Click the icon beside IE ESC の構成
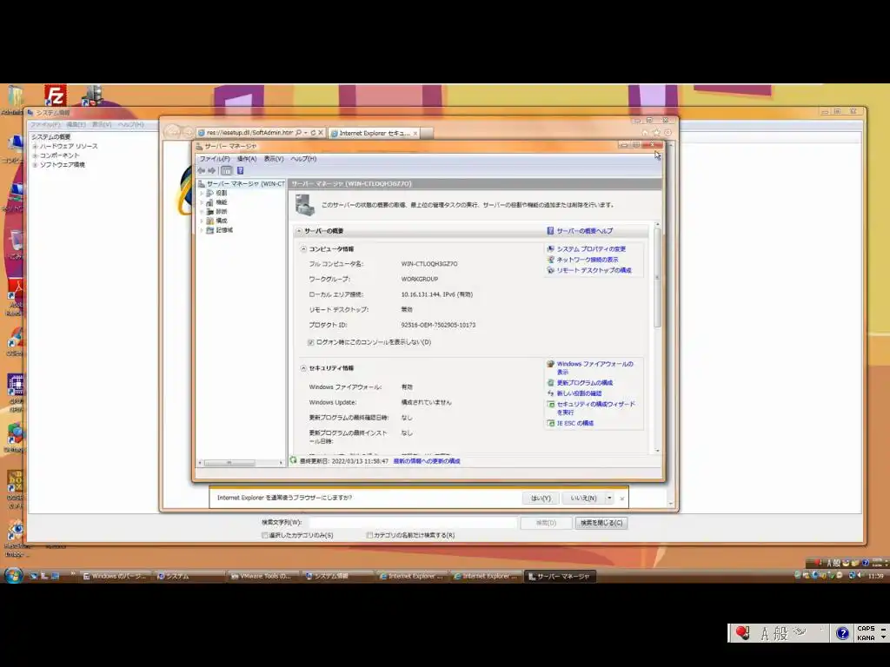The image size is (890, 667). [550, 423]
